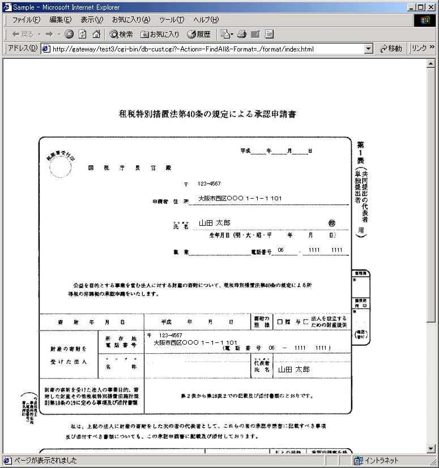Viewport: 439px width, 468px height.
Task: Click the applicant name 山田 太郎
Action: coord(215,223)
